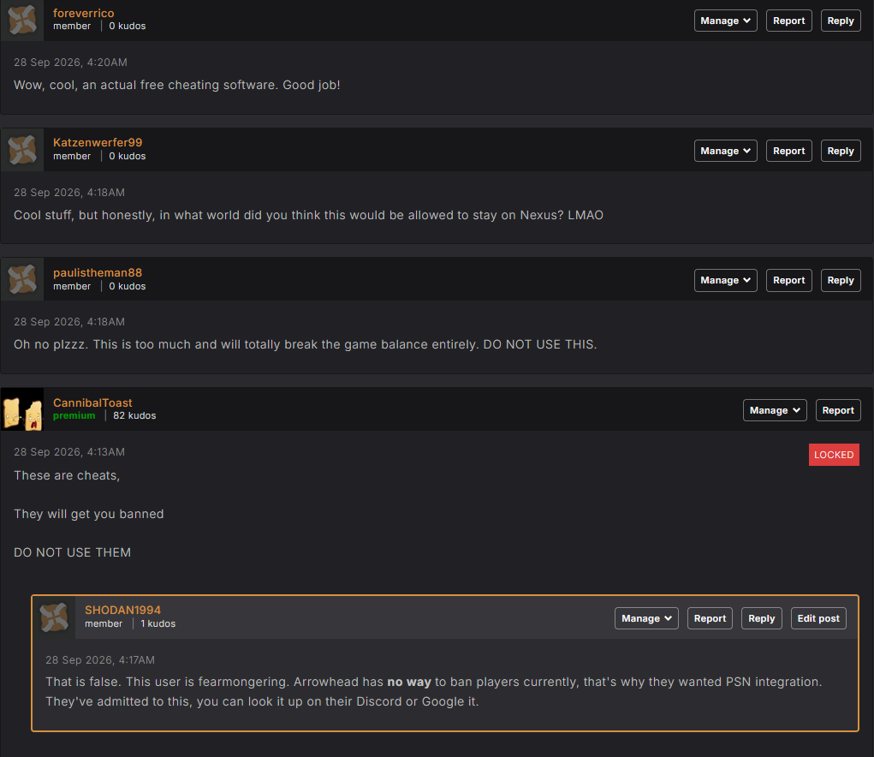Image resolution: width=874 pixels, height=757 pixels.
Task: Report CannibalToast's locked comment
Action: pos(838,410)
